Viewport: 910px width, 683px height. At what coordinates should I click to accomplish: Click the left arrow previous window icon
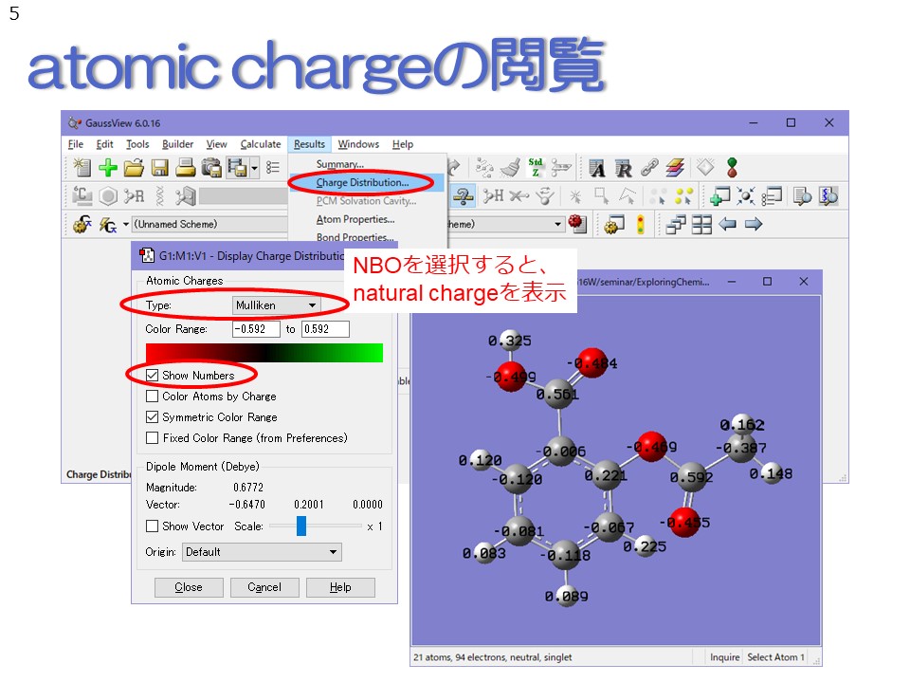(x=728, y=224)
